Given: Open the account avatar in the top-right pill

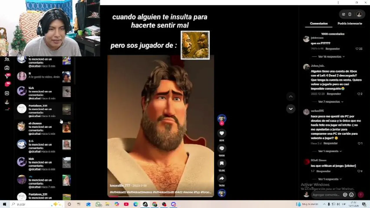Looking at the screenshot, I should pyautogui.click(x=359, y=14).
